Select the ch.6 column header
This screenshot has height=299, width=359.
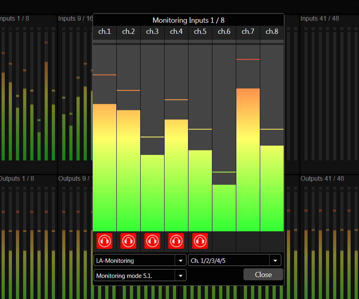point(224,32)
